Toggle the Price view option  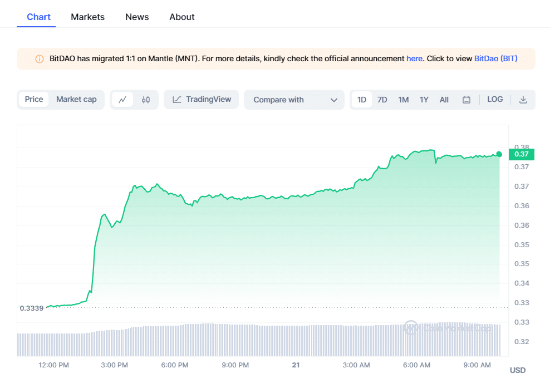click(x=34, y=99)
